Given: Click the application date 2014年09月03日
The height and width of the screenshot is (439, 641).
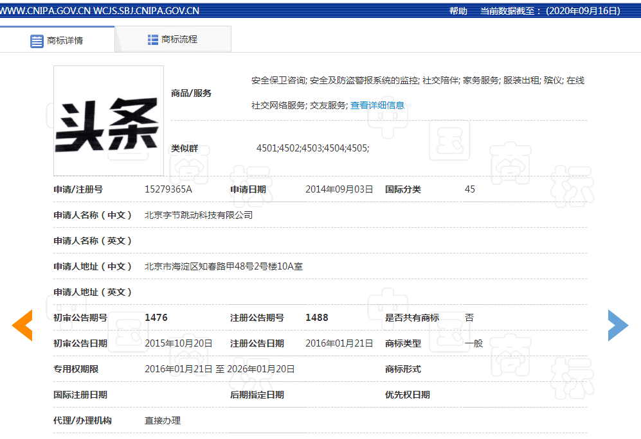Looking at the screenshot, I should (339, 189).
